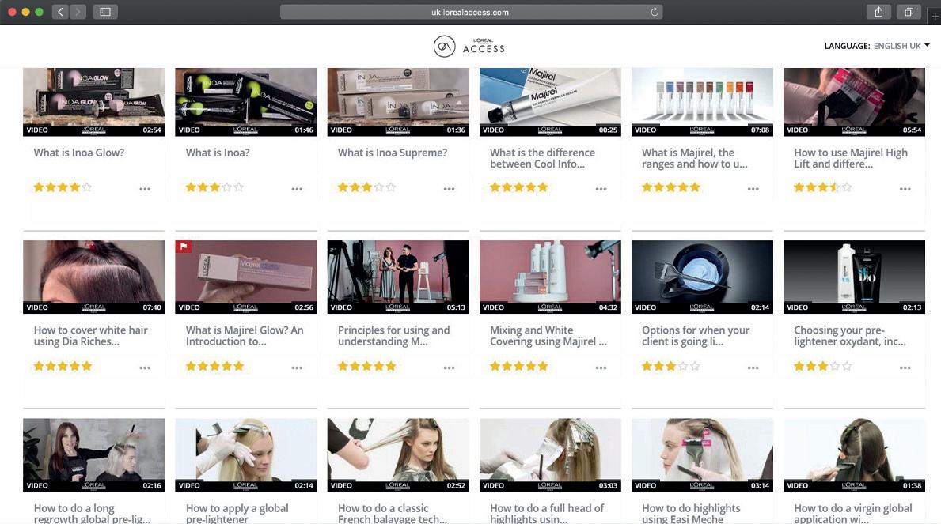This screenshot has height=524, width=941.
Task: Open more options for cover white hair video
Action: (145, 368)
